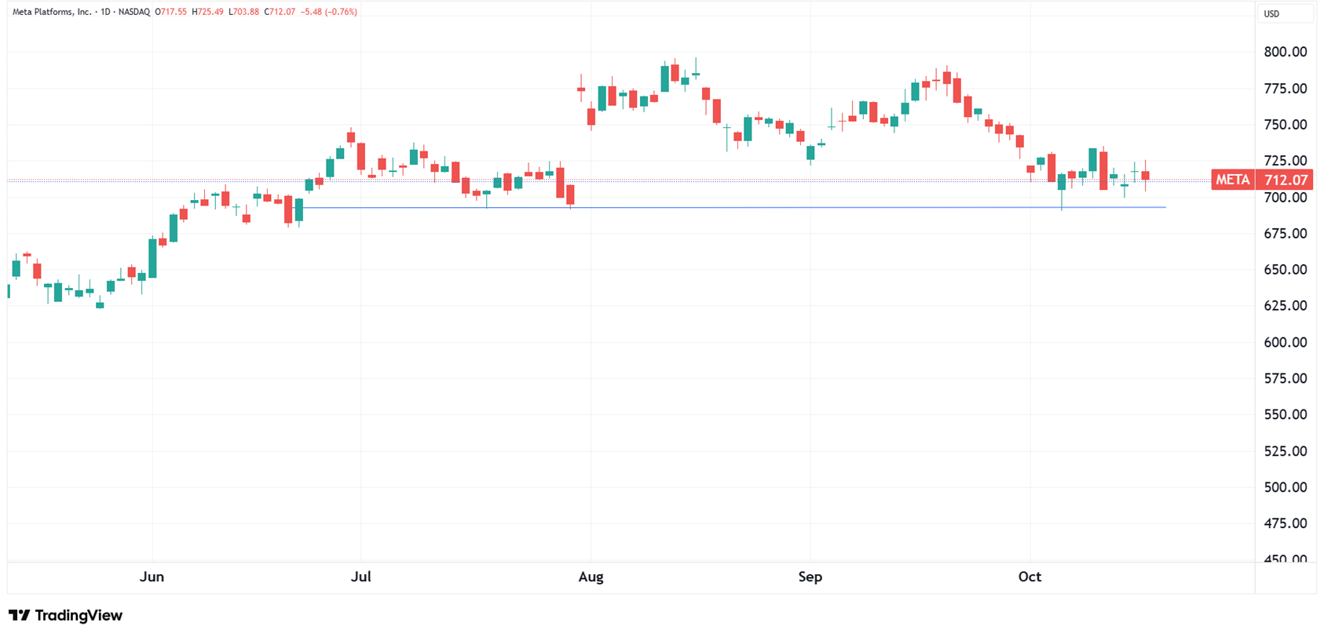This screenshot has height=637, width=1324.
Task: Click the 575.00 price axis label
Action: pos(1285,378)
